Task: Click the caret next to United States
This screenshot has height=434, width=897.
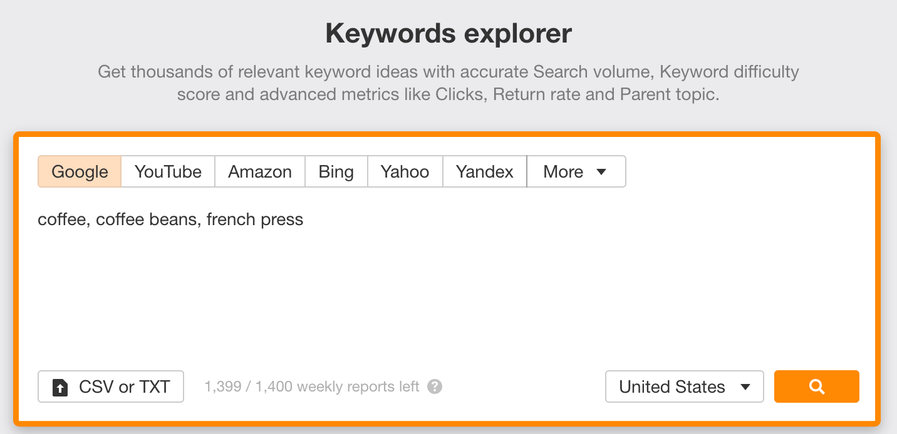Action: coord(745,386)
